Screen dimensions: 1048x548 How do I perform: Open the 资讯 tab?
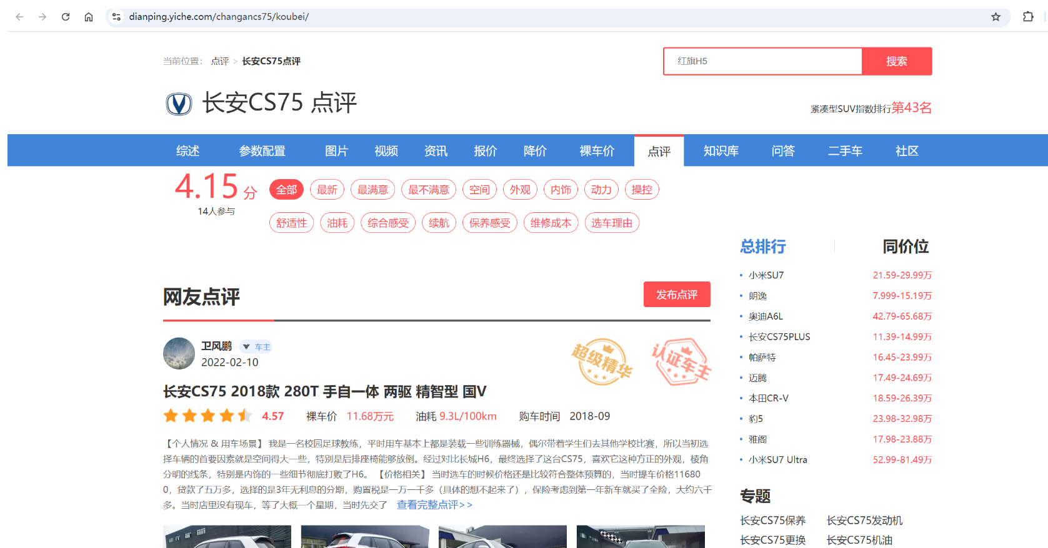coord(436,151)
